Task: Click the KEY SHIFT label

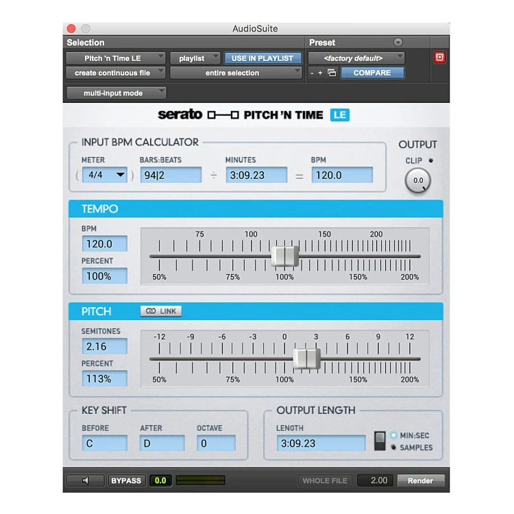Action: click(104, 411)
